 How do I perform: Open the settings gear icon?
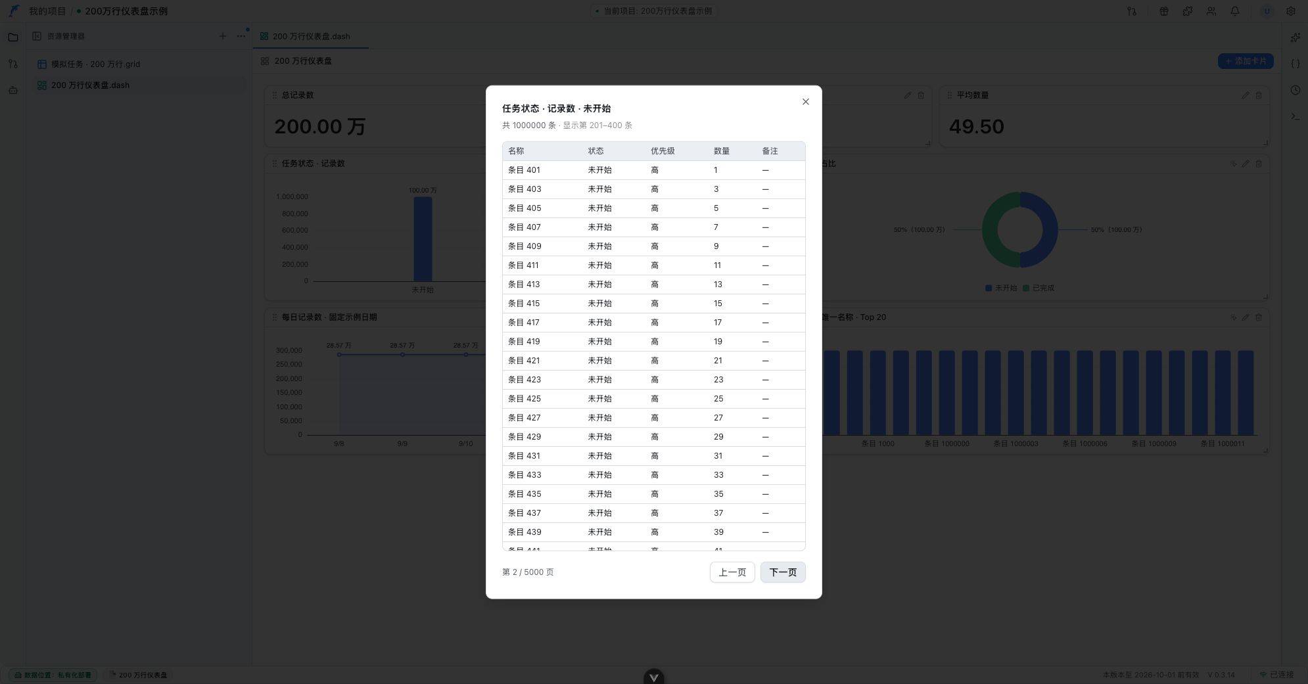tap(1290, 11)
